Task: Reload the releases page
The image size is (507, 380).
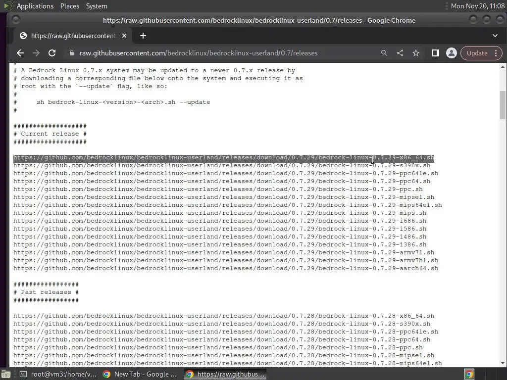Action: (51, 53)
